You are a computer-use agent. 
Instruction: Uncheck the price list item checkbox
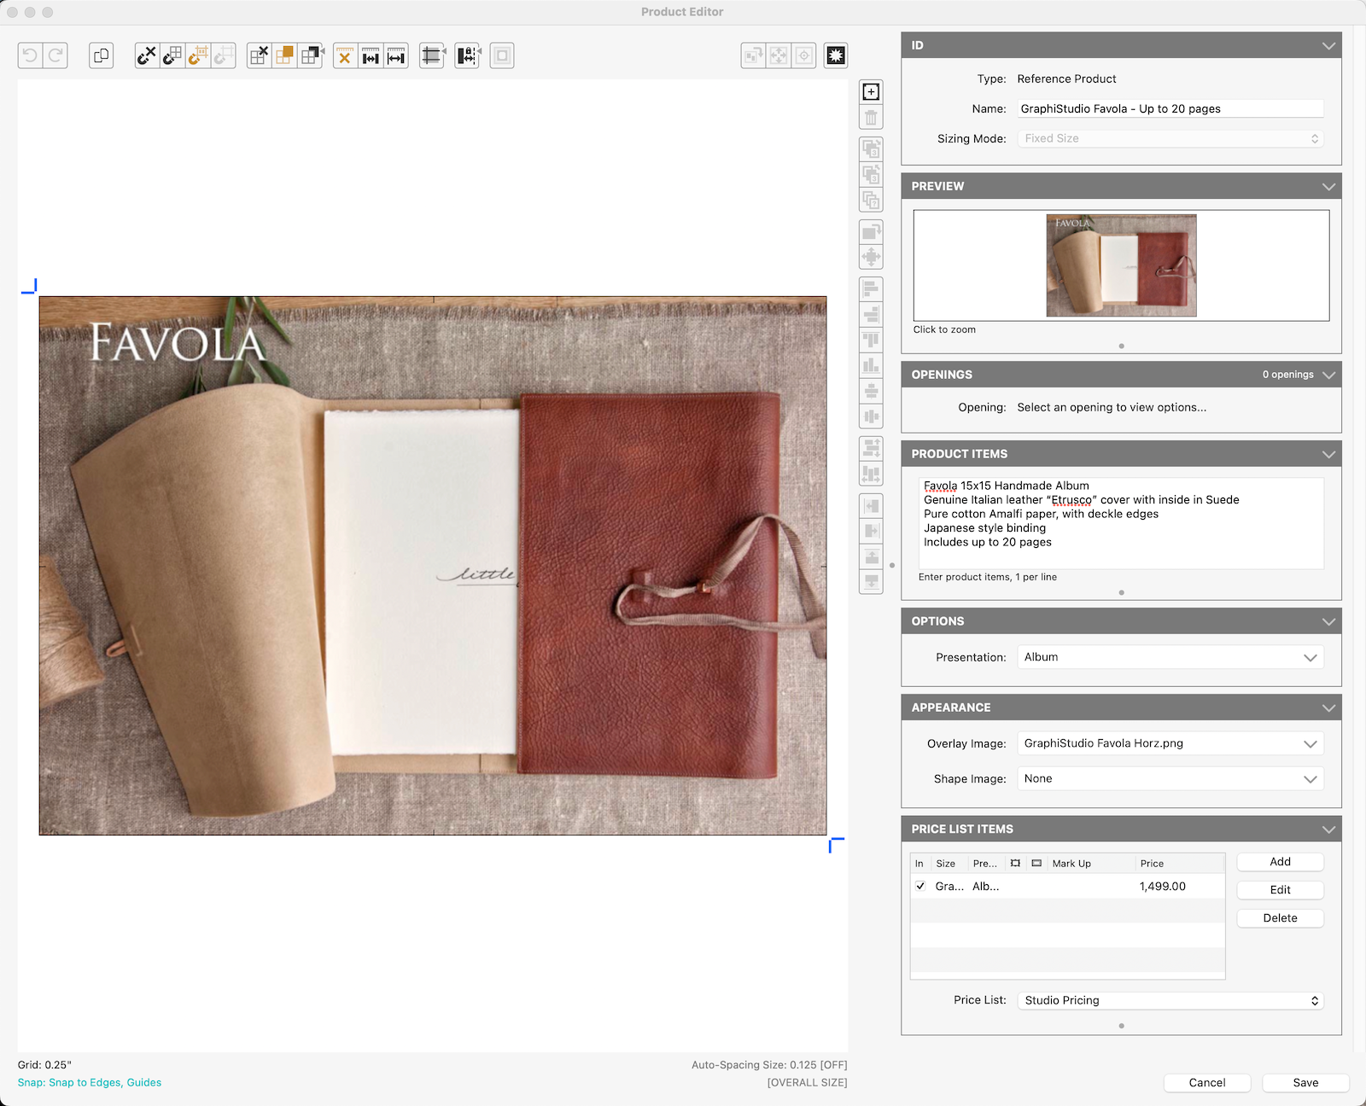point(920,886)
